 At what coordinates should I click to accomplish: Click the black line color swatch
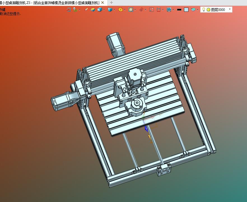tap(179, 10)
